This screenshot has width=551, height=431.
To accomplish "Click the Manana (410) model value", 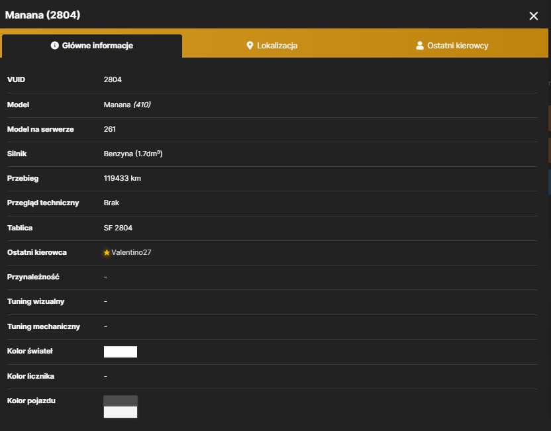I will (127, 105).
